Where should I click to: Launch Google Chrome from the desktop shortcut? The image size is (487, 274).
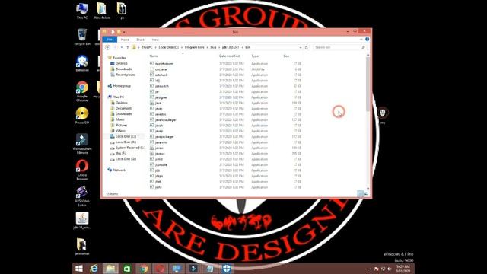pyautogui.click(x=82, y=91)
